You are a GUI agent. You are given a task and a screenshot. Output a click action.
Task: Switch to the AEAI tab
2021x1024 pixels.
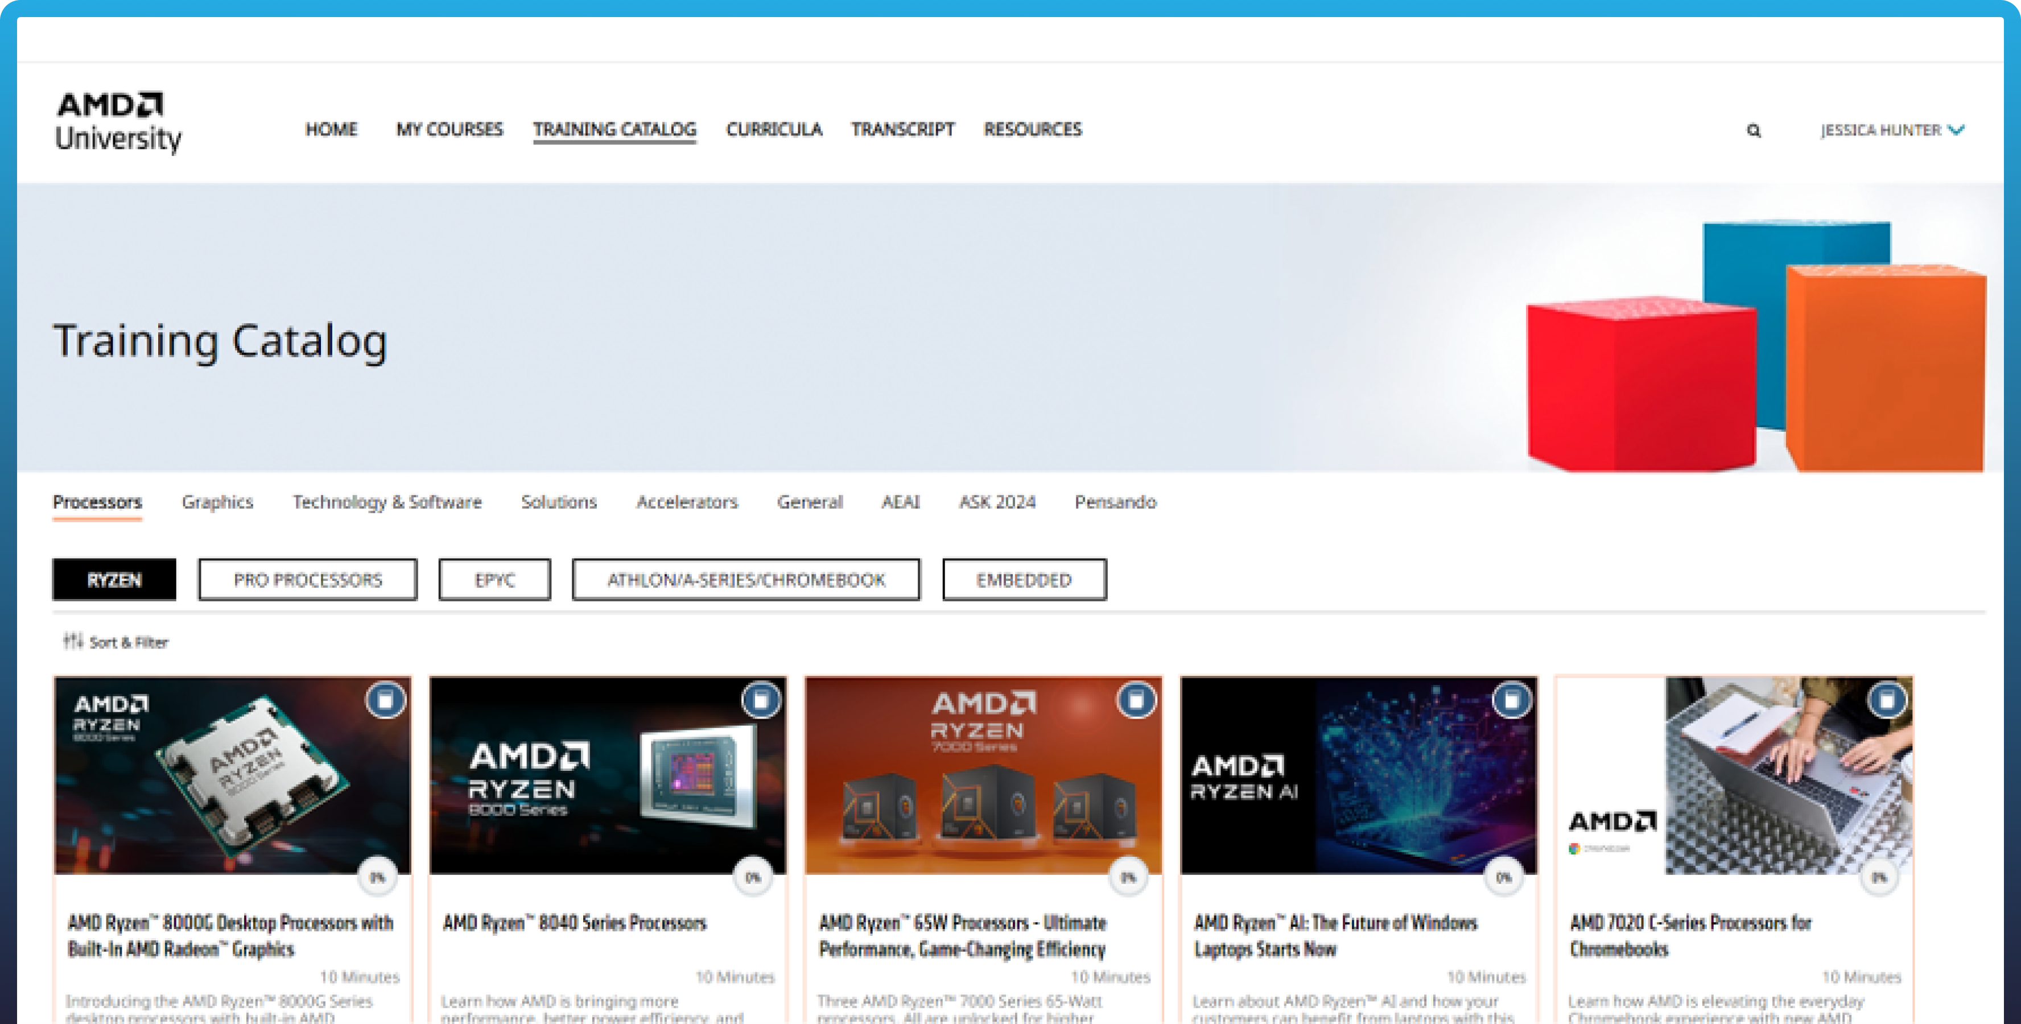pyautogui.click(x=900, y=502)
